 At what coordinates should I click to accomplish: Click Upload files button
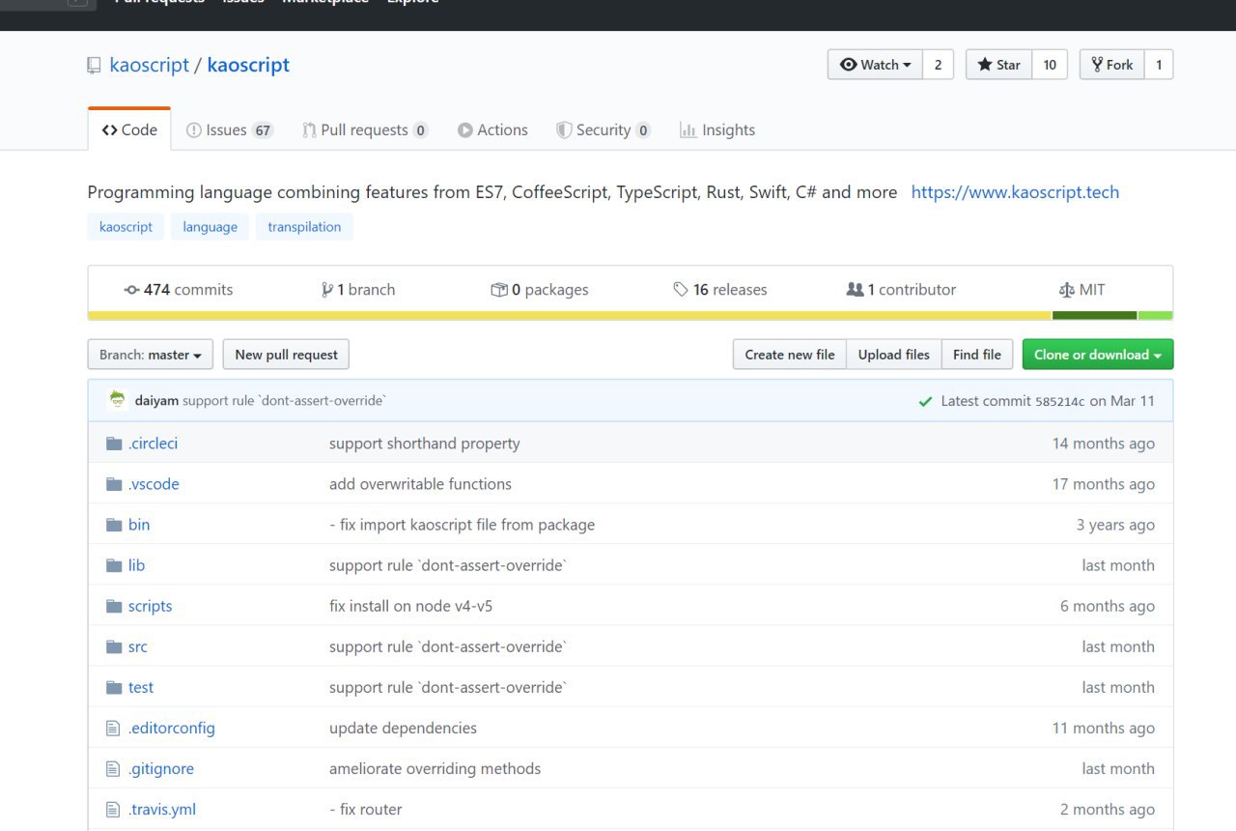894,355
